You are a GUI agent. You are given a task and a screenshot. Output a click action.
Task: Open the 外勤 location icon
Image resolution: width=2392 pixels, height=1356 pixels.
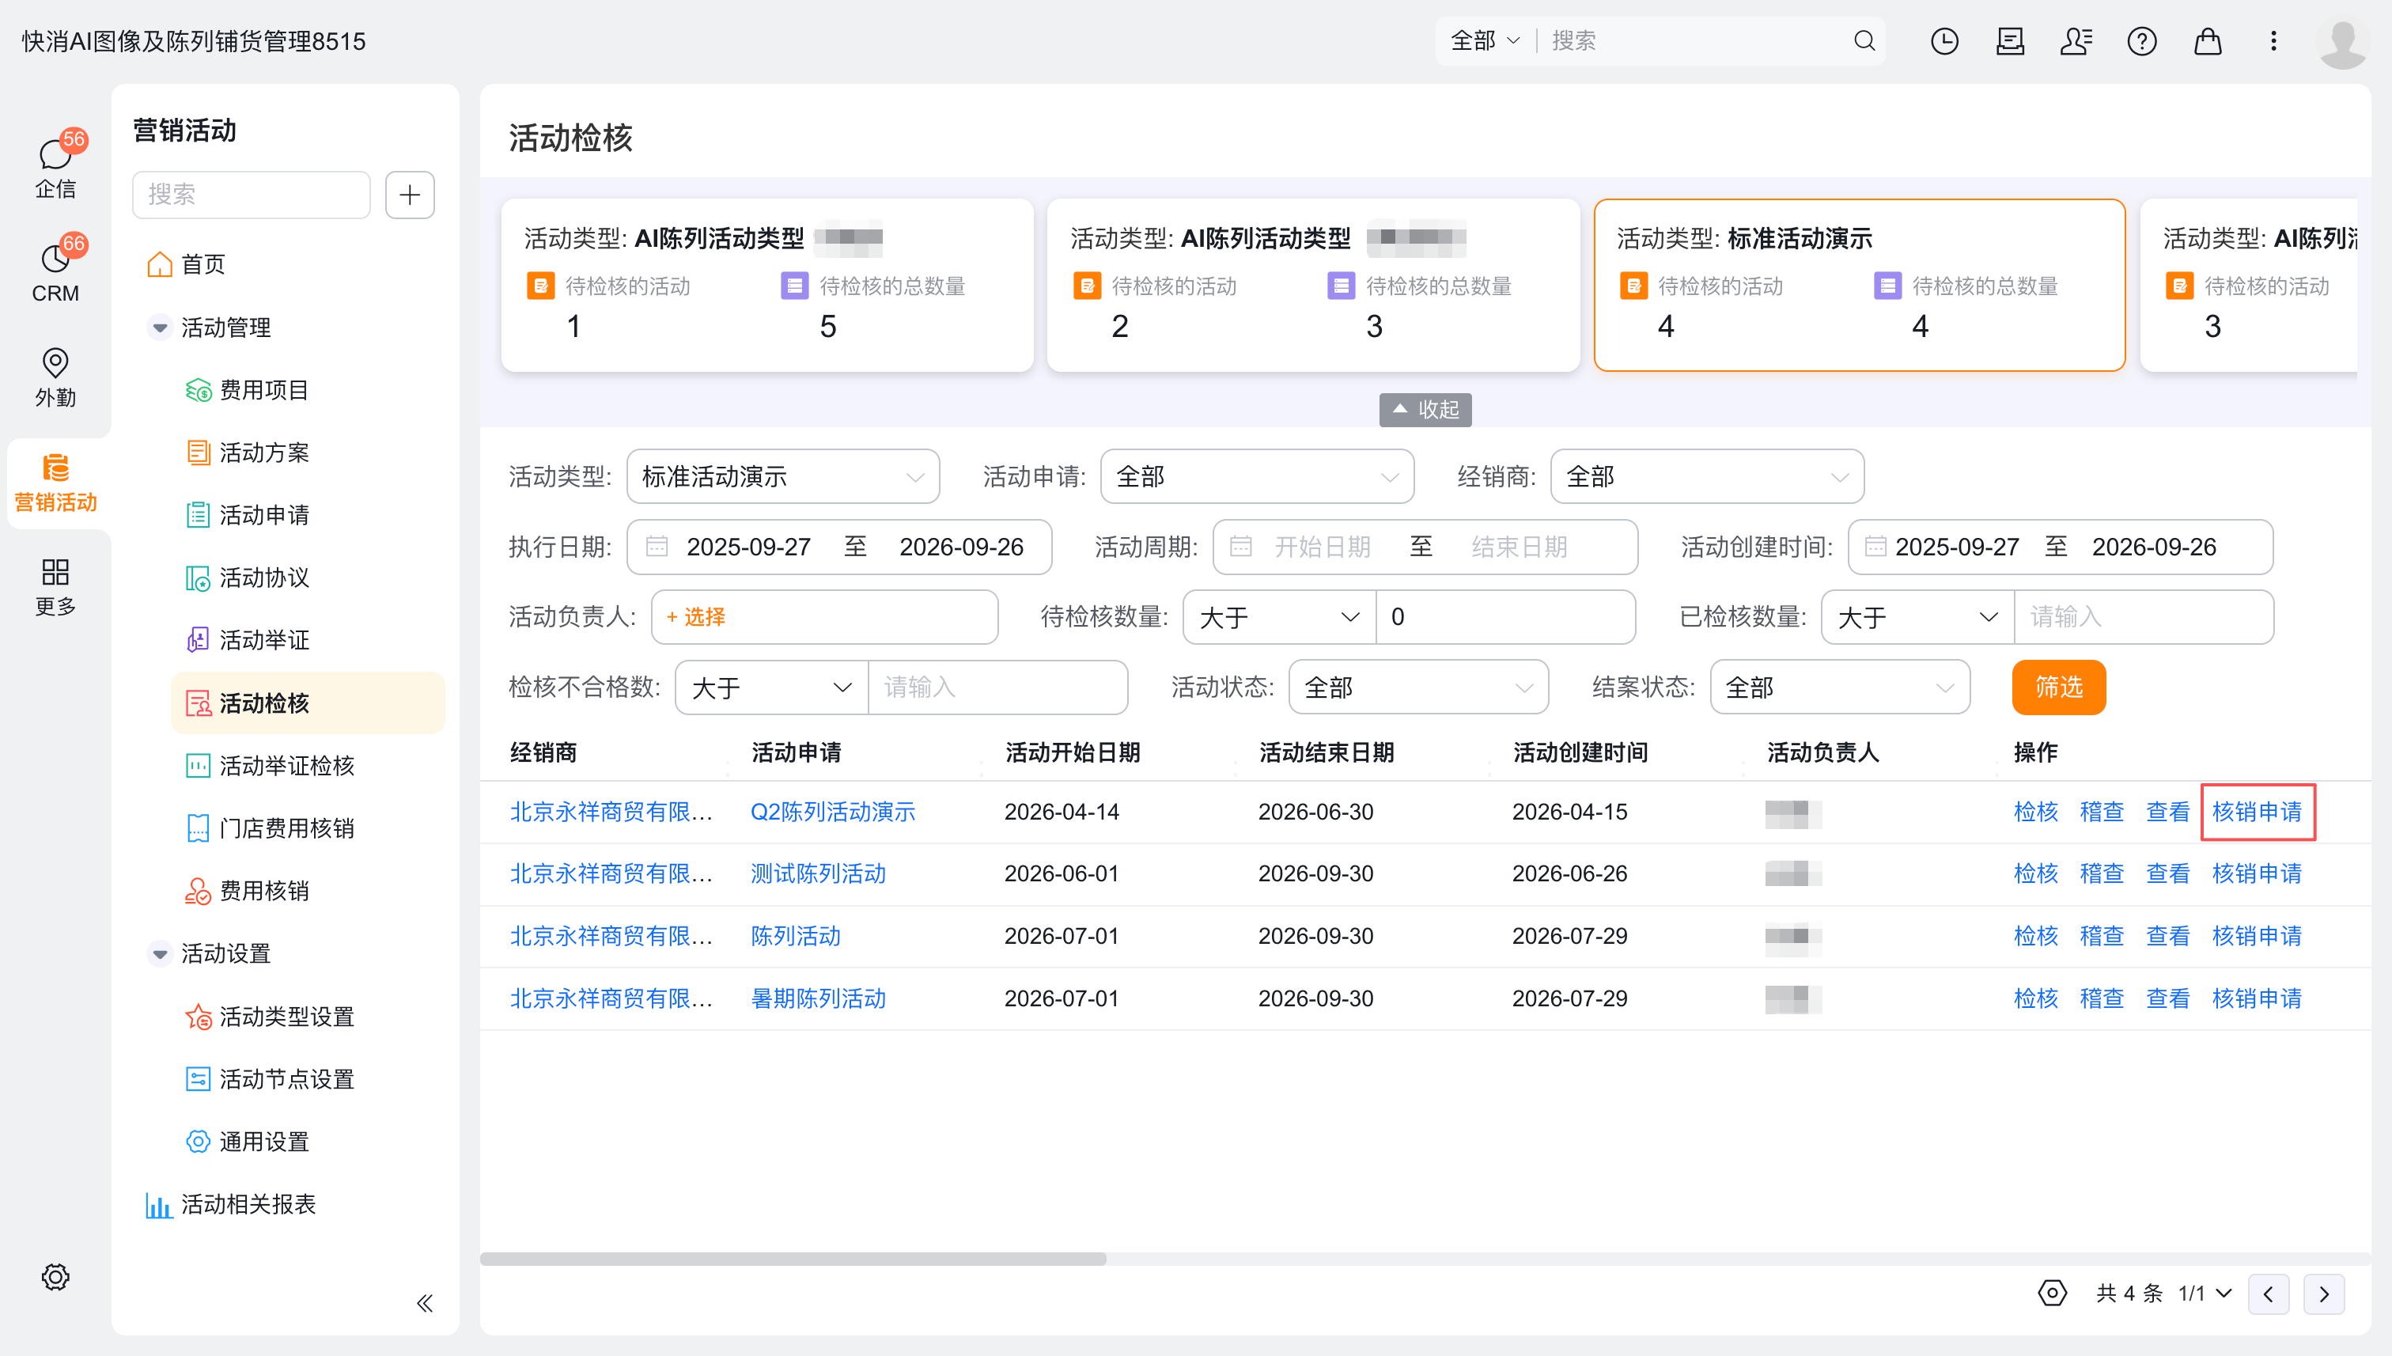tap(56, 377)
